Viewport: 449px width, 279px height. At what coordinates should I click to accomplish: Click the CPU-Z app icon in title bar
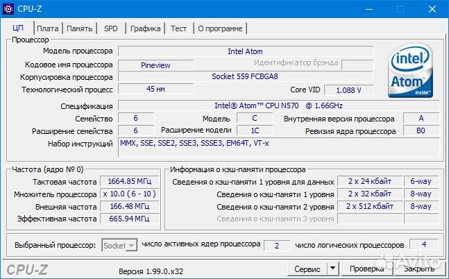pyautogui.click(x=8, y=9)
